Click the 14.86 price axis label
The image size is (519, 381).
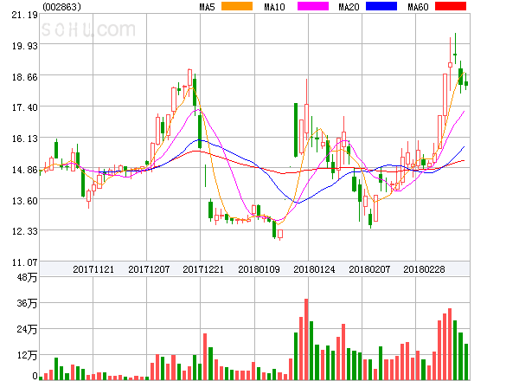pos(25,170)
